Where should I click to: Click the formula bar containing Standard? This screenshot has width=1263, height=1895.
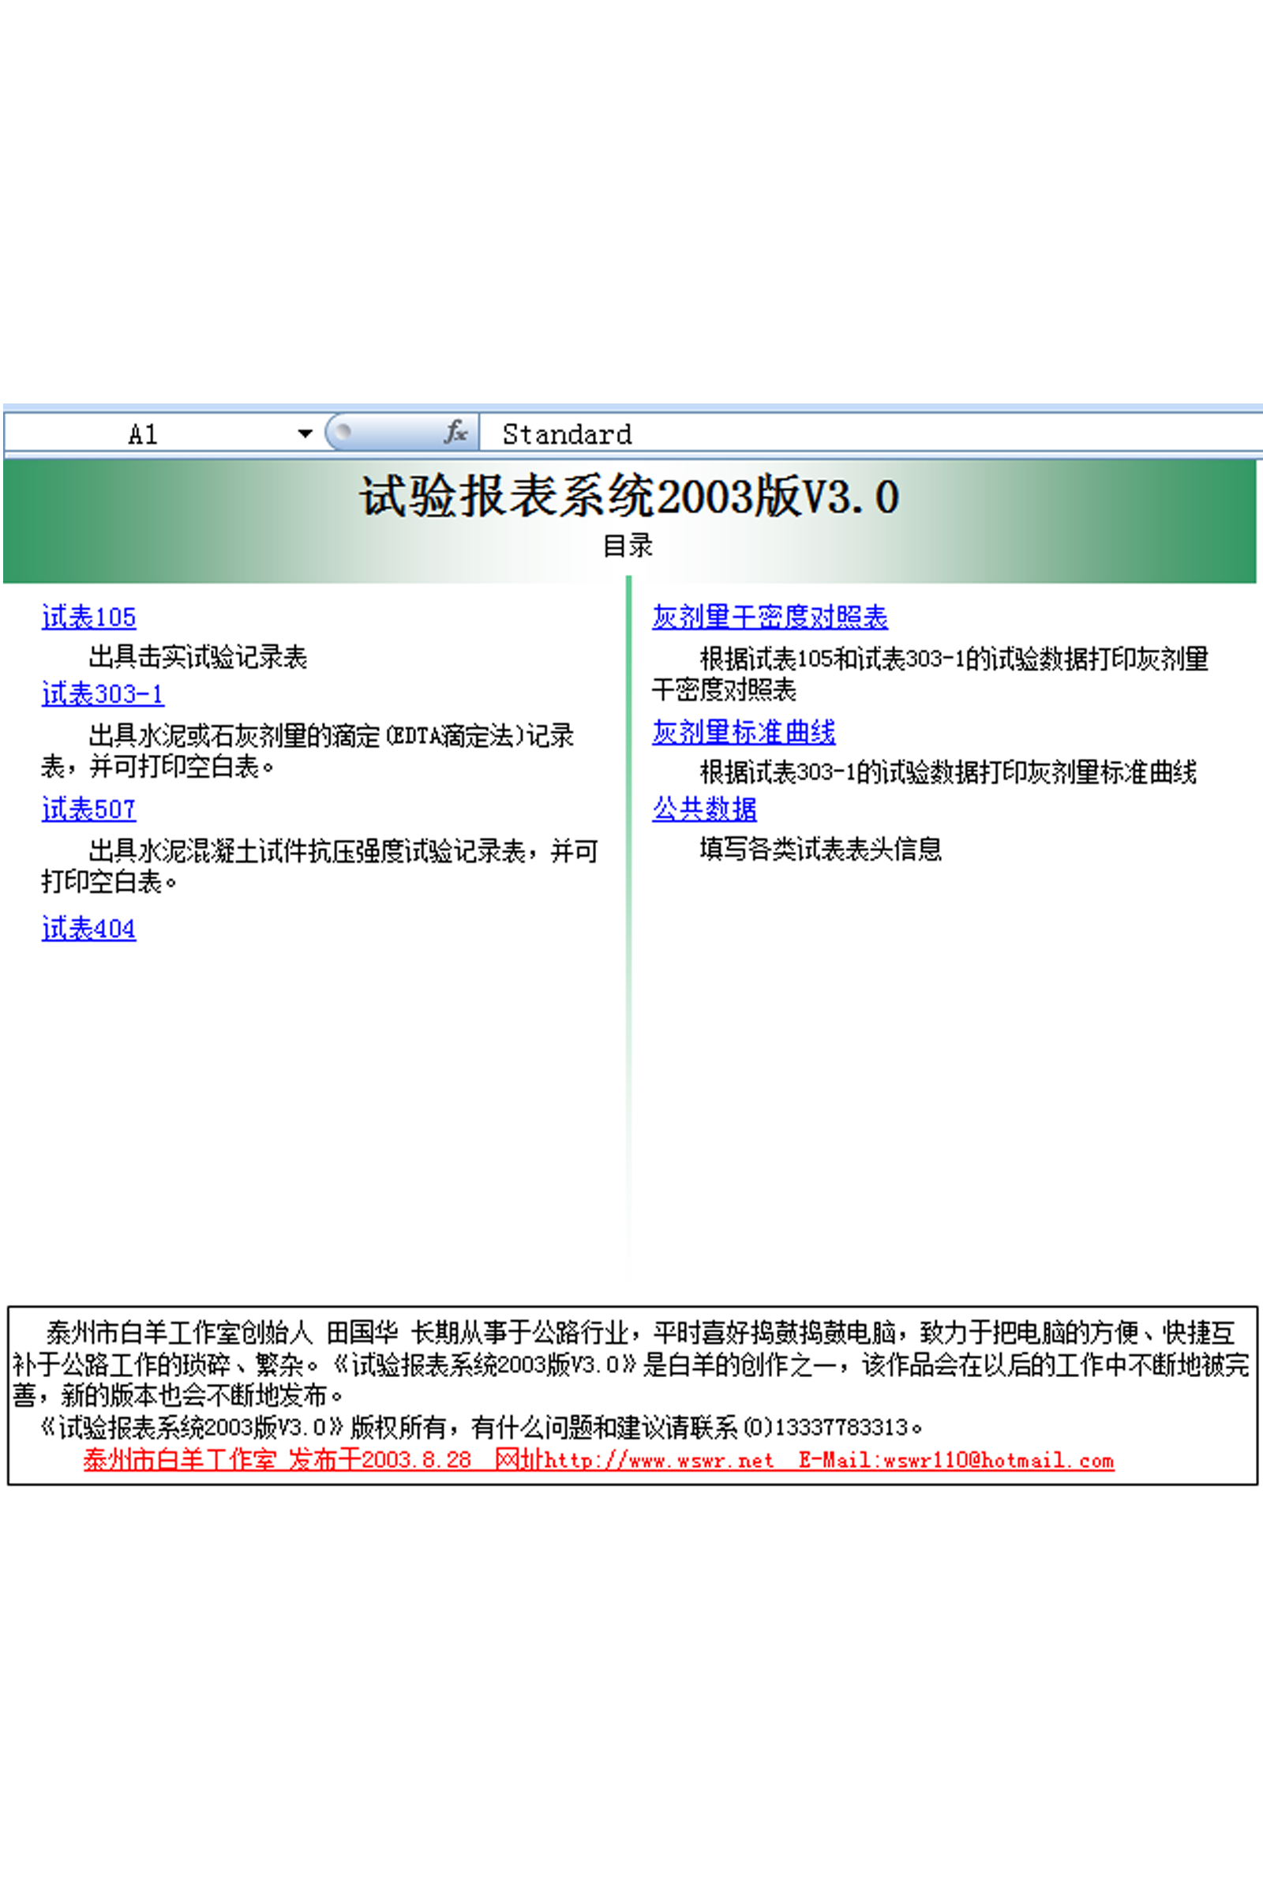[x=805, y=434]
